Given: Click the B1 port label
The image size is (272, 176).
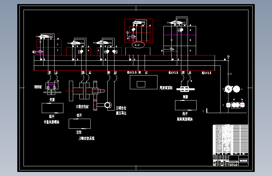Looking at the screenshot, I should pyautogui.click(x=50, y=73).
